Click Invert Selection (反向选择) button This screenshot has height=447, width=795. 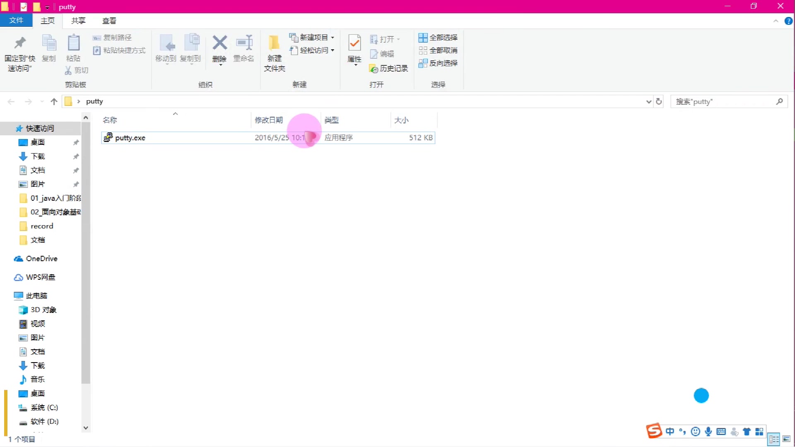pyautogui.click(x=438, y=63)
